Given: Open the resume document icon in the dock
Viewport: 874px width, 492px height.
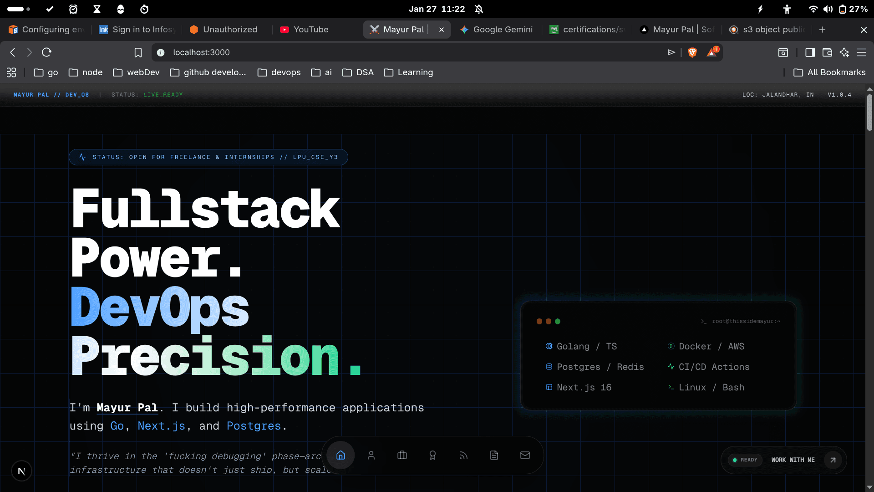Looking at the screenshot, I should click(494, 455).
